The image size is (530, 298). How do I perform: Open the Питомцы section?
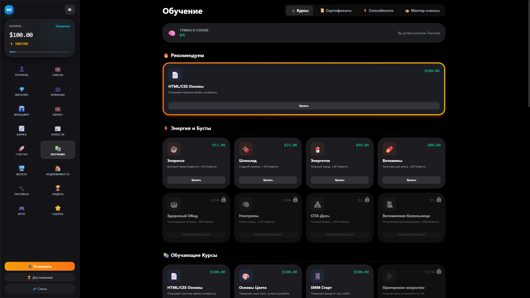21,190
